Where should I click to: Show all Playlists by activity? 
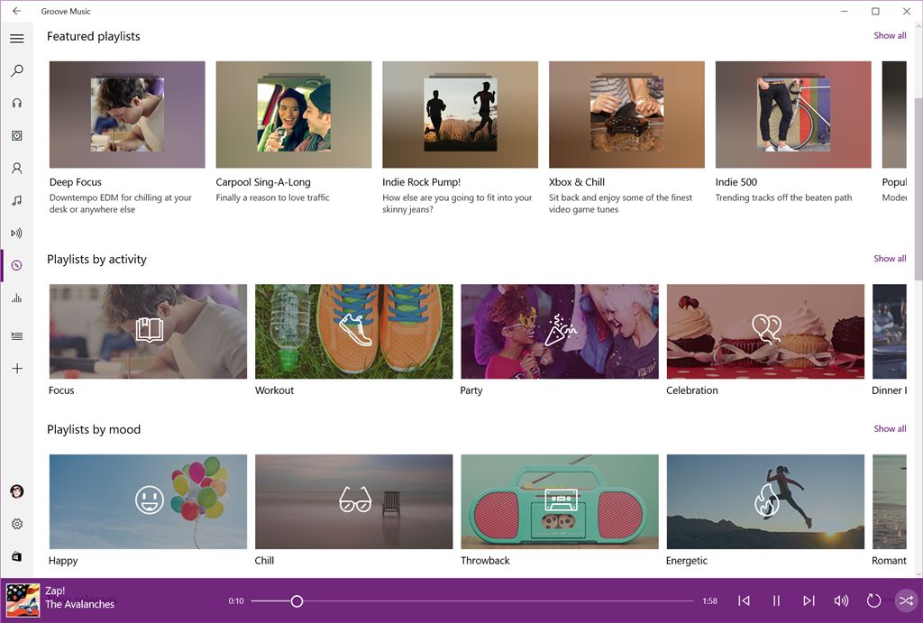click(890, 259)
